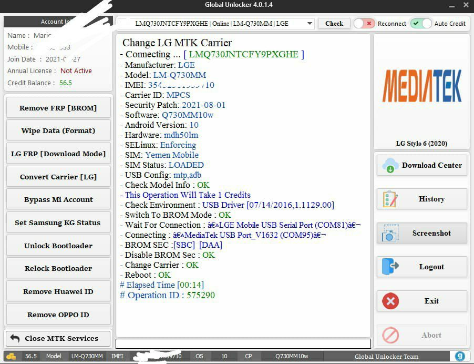
Task: Click the Exit label
Action: (431, 301)
